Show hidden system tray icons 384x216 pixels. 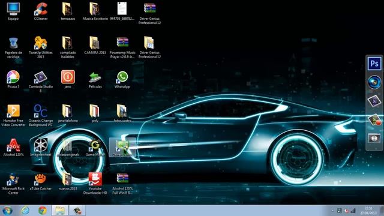point(332,211)
